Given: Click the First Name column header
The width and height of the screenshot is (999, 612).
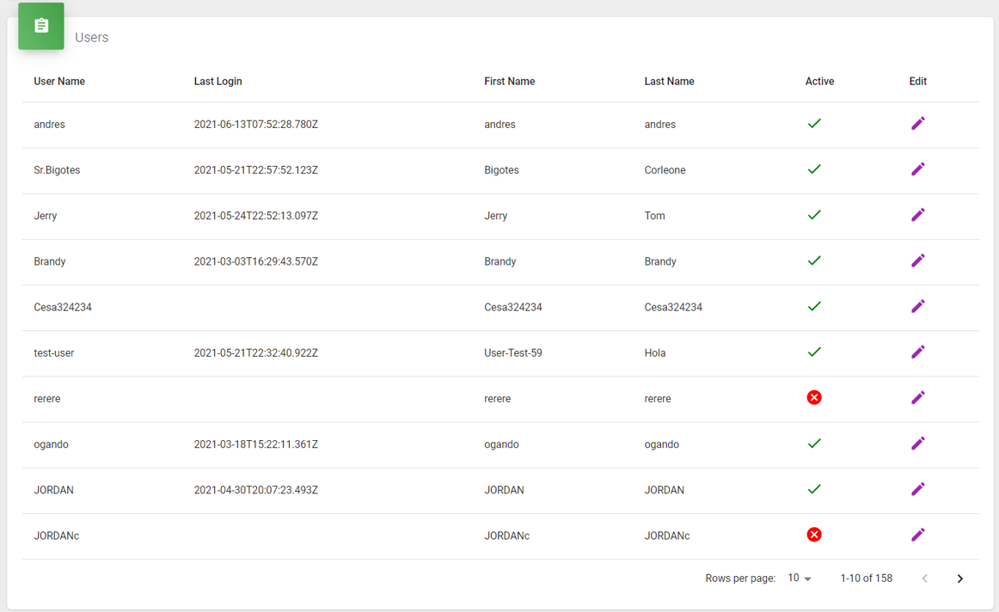Looking at the screenshot, I should click(509, 82).
